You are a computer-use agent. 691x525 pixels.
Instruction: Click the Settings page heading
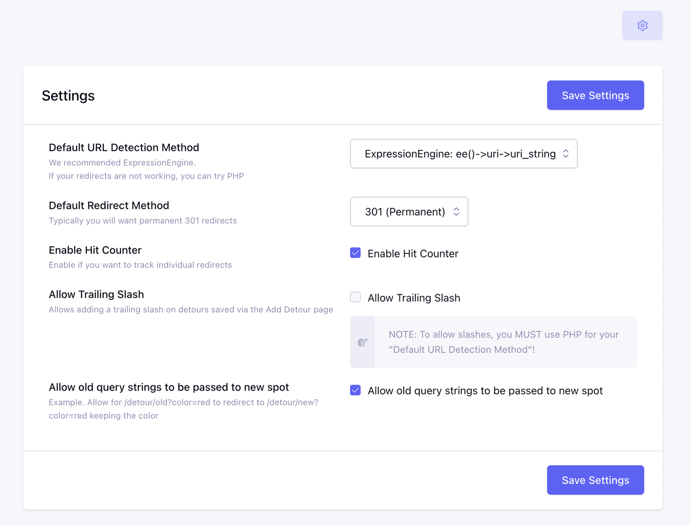coord(68,96)
